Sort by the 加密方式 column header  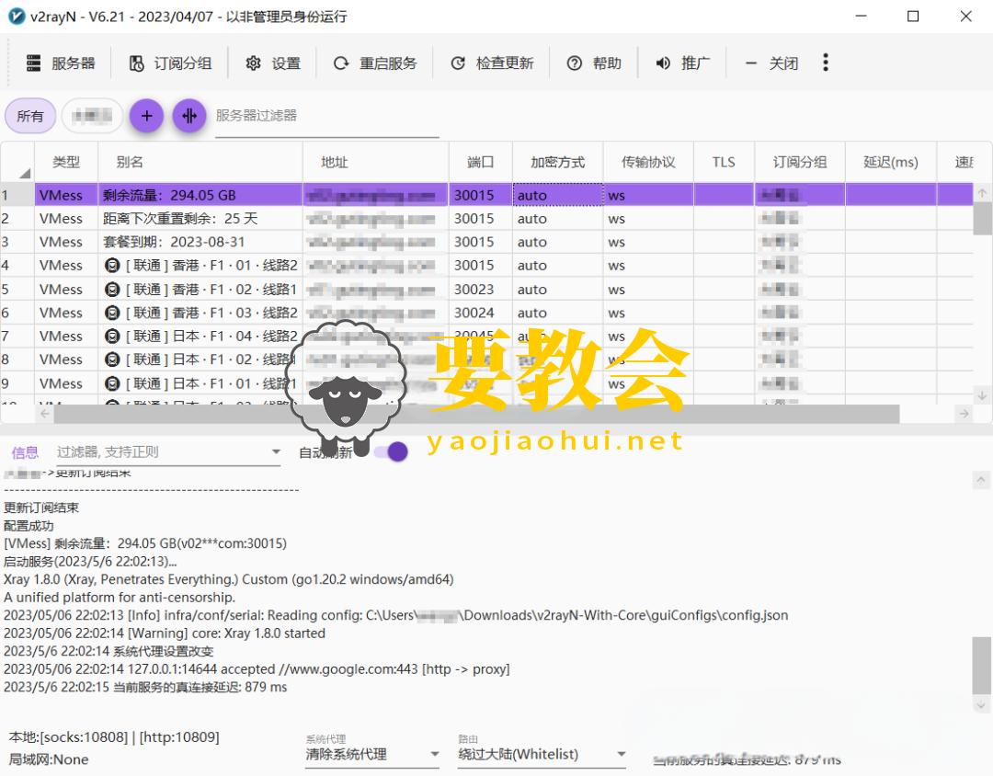pos(557,162)
